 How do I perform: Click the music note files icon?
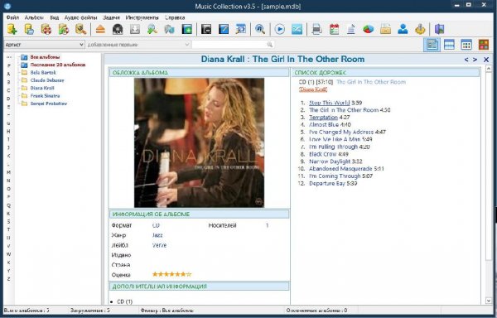pos(169,29)
